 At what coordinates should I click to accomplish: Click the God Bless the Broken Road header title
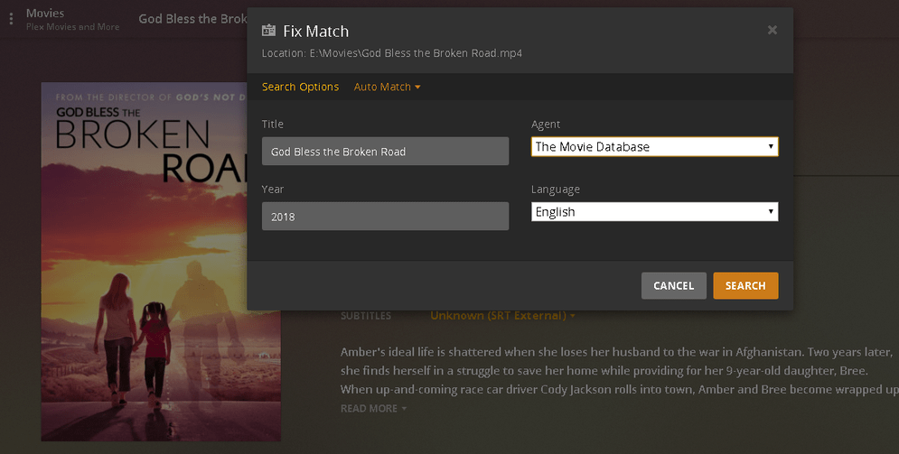[192, 19]
